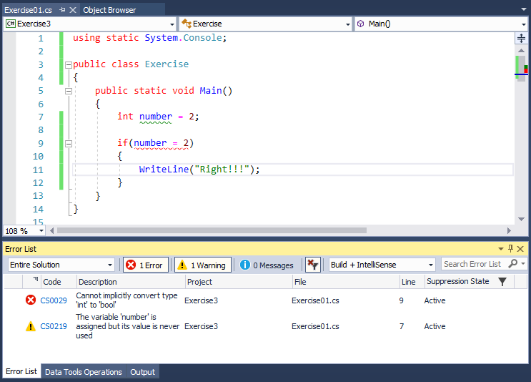
Task: Collapse the Exercise class outline
Action: 69,64
